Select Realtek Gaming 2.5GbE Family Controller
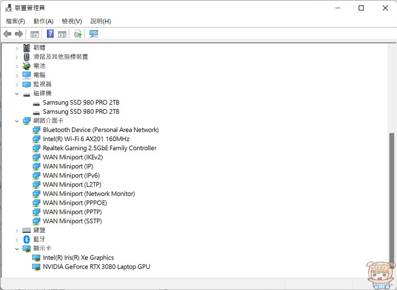 coord(100,148)
